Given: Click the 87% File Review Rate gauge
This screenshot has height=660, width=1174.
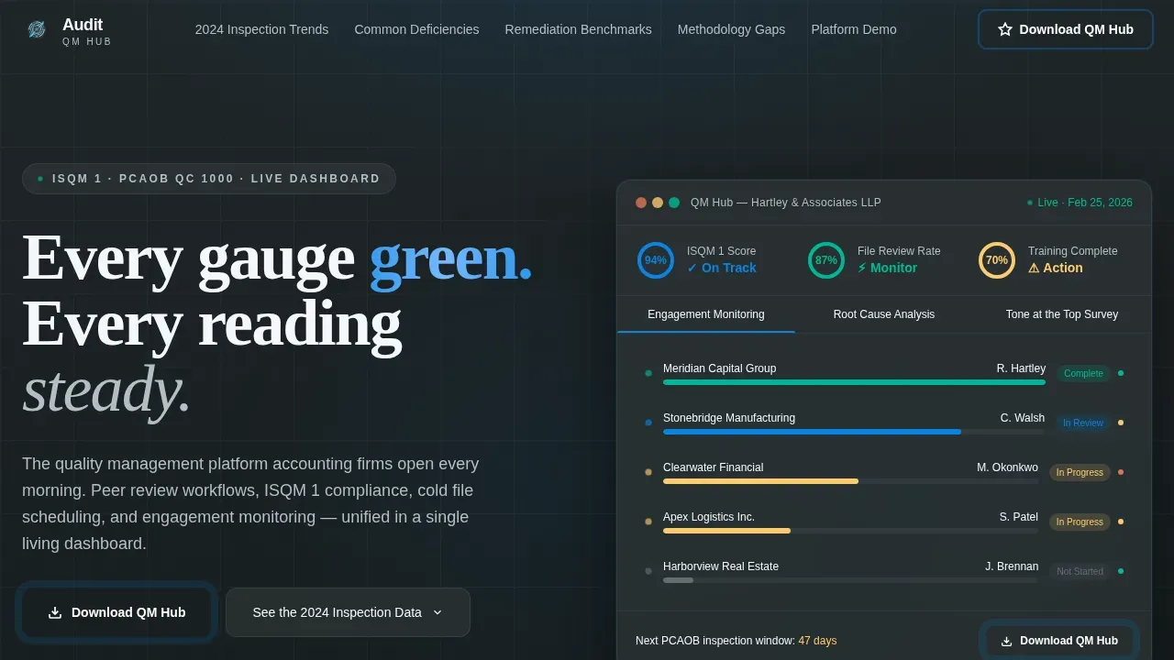Looking at the screenshot, I should (x=826, y=260).
